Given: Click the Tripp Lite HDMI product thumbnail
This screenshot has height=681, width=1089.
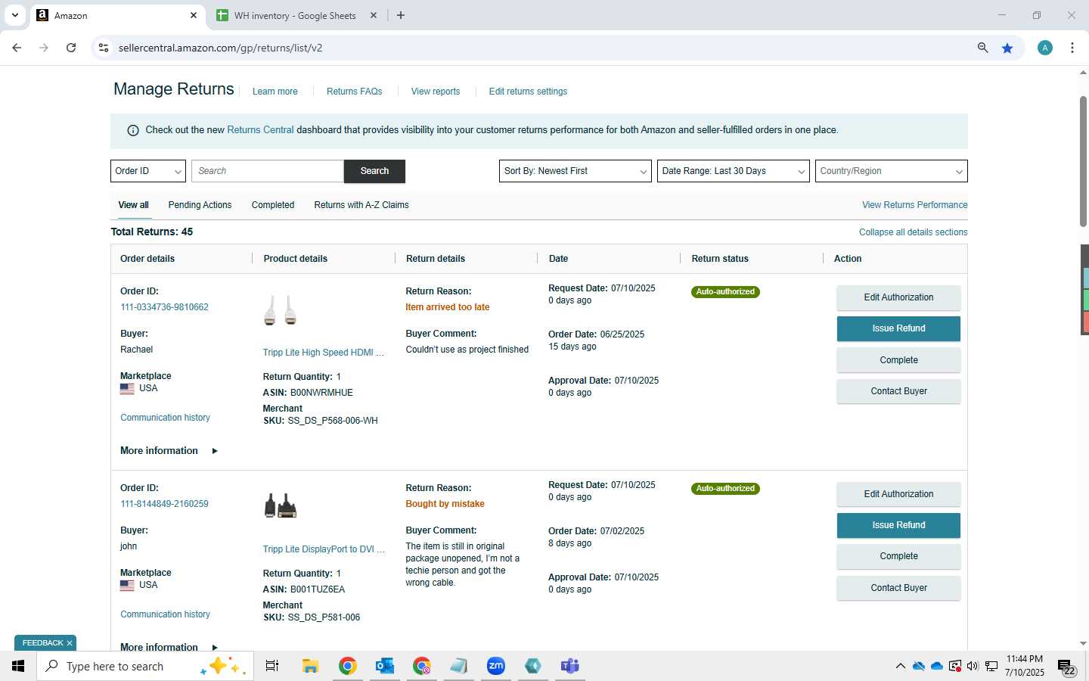Looking at the screenshot, I should tap(281, 311).
